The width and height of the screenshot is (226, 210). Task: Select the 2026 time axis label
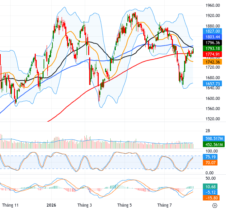(51, 205)
